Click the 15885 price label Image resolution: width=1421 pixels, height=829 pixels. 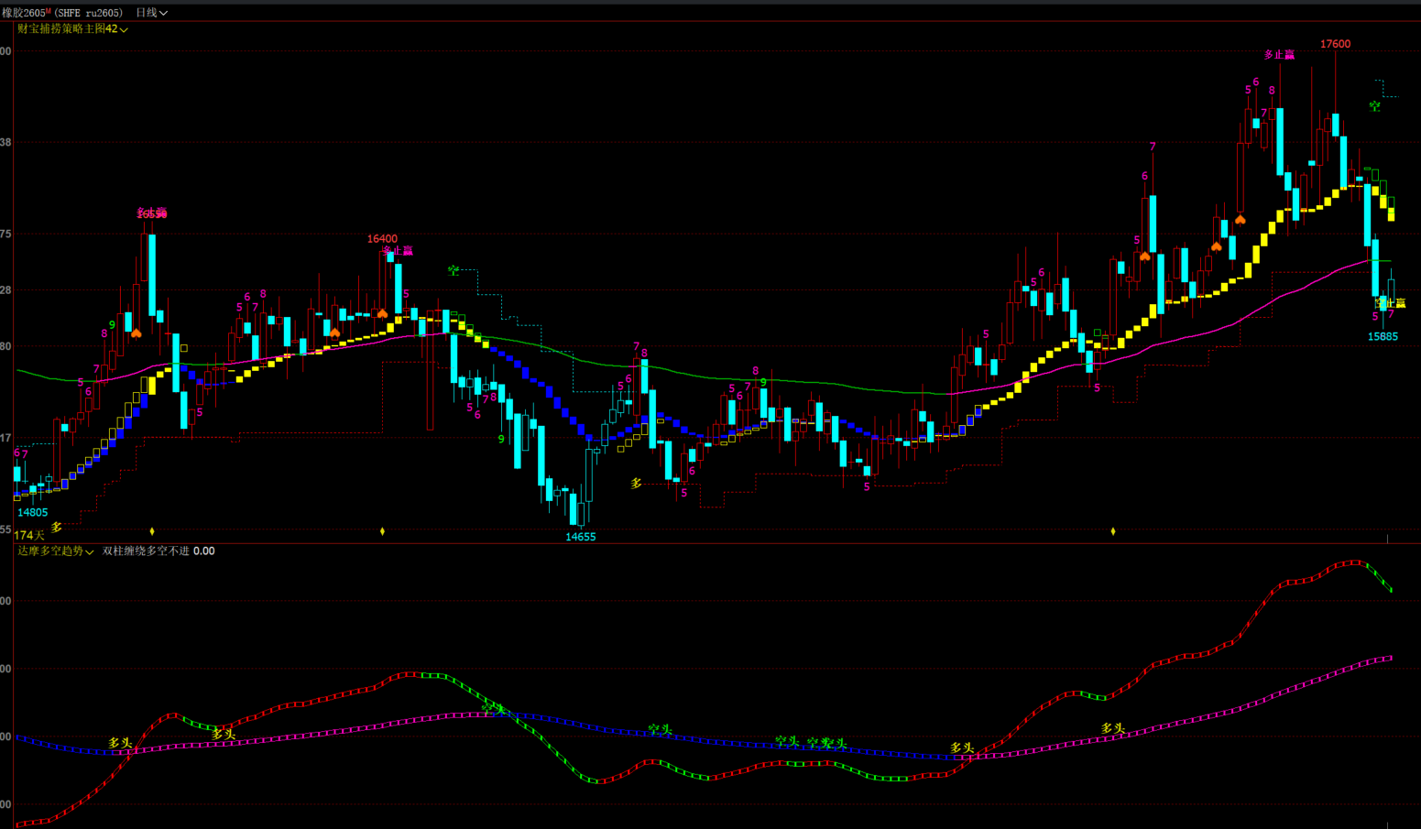[1383, 336]
